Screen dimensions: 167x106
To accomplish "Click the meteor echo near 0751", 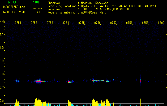I will coord(17,81).
